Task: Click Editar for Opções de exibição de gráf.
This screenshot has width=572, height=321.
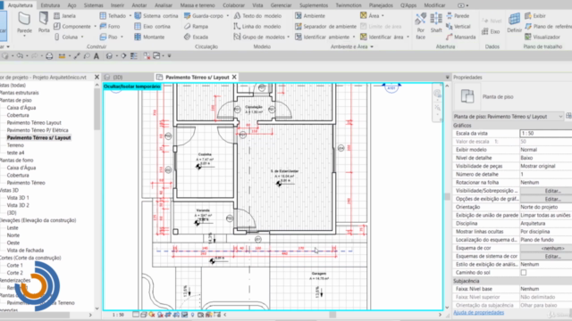Action: (552, 199)
